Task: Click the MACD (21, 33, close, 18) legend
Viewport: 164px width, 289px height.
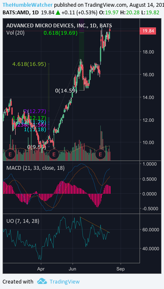Action: (x=35, y=168)
